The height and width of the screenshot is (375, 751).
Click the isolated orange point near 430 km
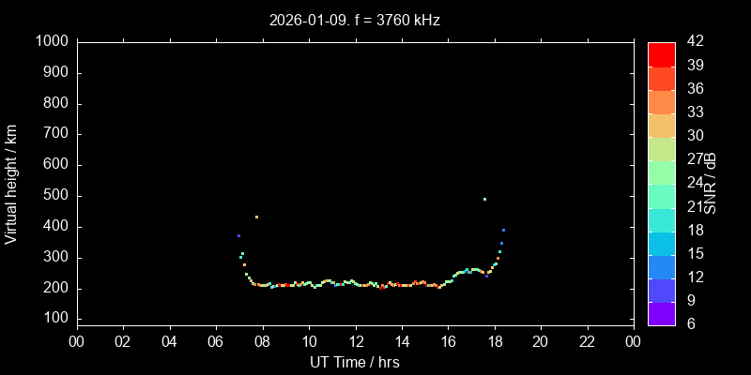point(256,217)
